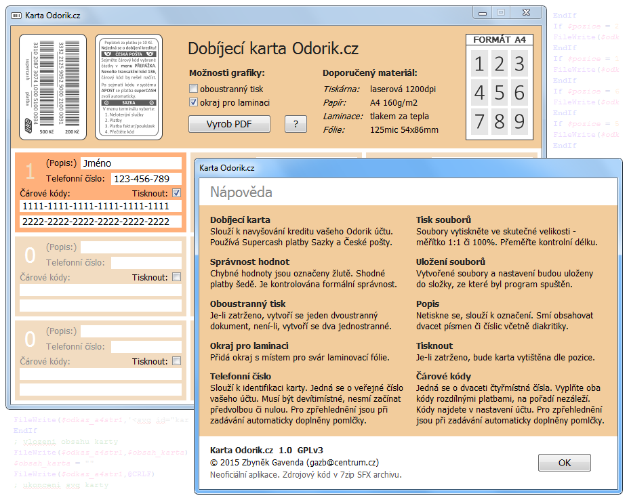
Task: Select position 7 in the A4 format grid
Action: (x=480, y=121)
